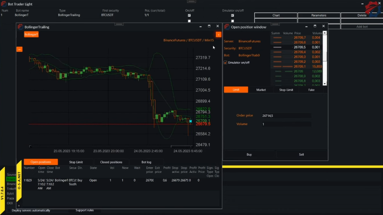
Task: Click the cyan cross marker on chart
Action: 190,121
